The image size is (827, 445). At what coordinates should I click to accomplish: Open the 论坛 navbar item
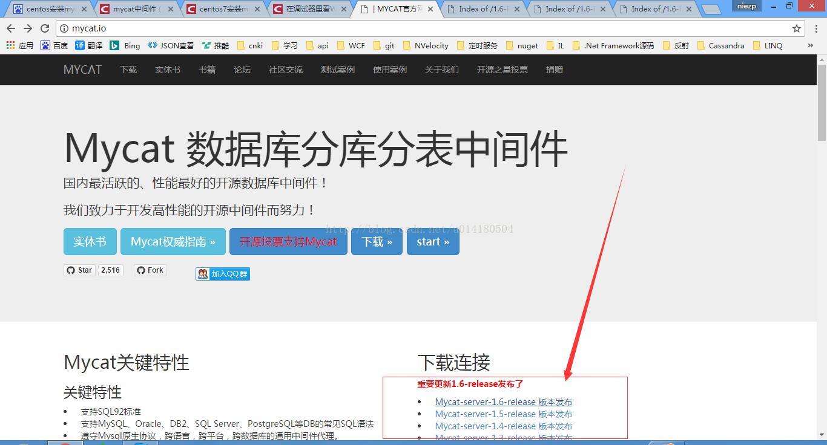pos(242,70)
